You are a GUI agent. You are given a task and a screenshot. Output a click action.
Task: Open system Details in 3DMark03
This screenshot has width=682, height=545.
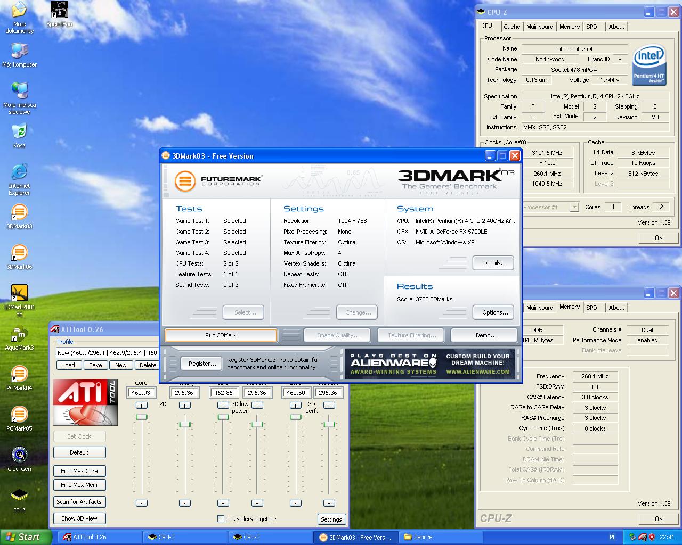tap(493, 263)
